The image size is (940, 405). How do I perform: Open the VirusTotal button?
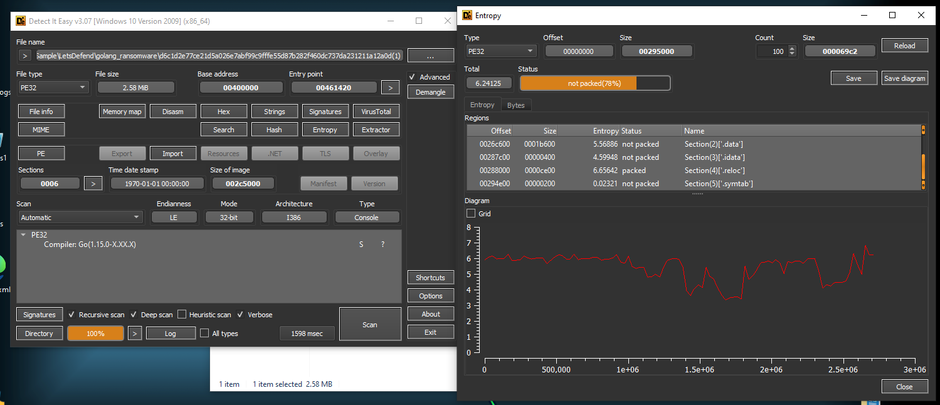pyautogui.click(x=376, y=112)
